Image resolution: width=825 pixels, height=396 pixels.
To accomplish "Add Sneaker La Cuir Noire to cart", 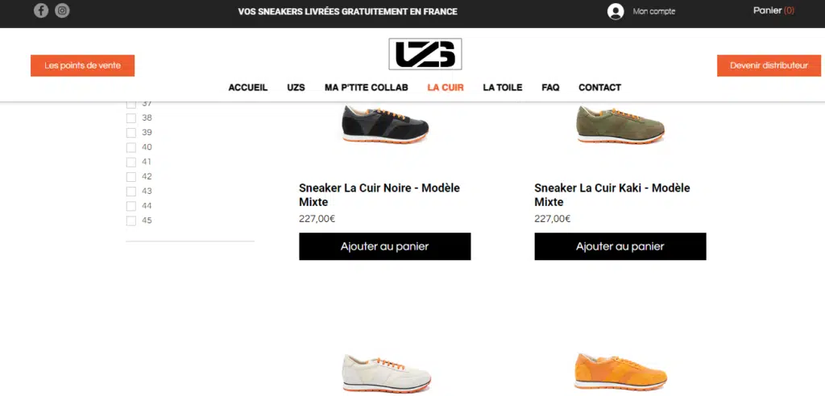I will (x=384, y=246).
